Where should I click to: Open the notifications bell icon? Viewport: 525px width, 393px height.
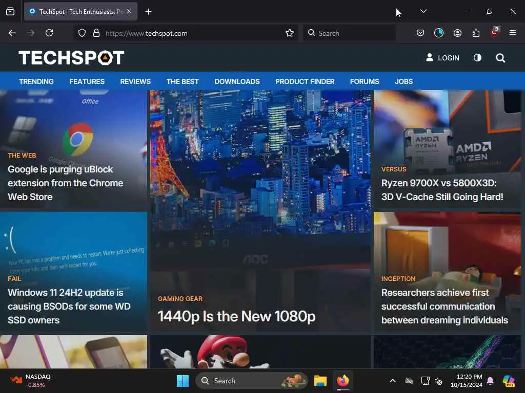point(490,381)
